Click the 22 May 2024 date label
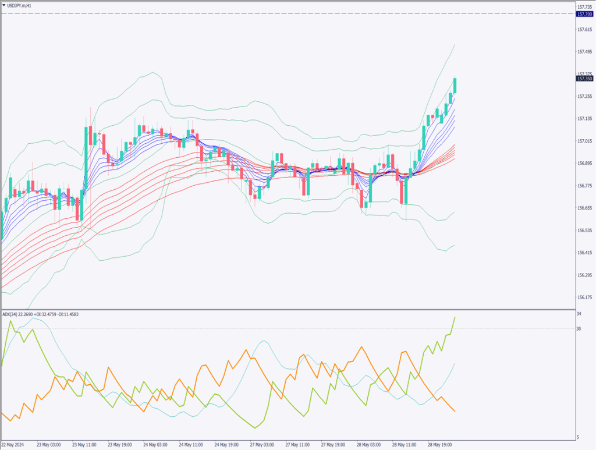This screenshot has width=596, height=450. [13, 443]
